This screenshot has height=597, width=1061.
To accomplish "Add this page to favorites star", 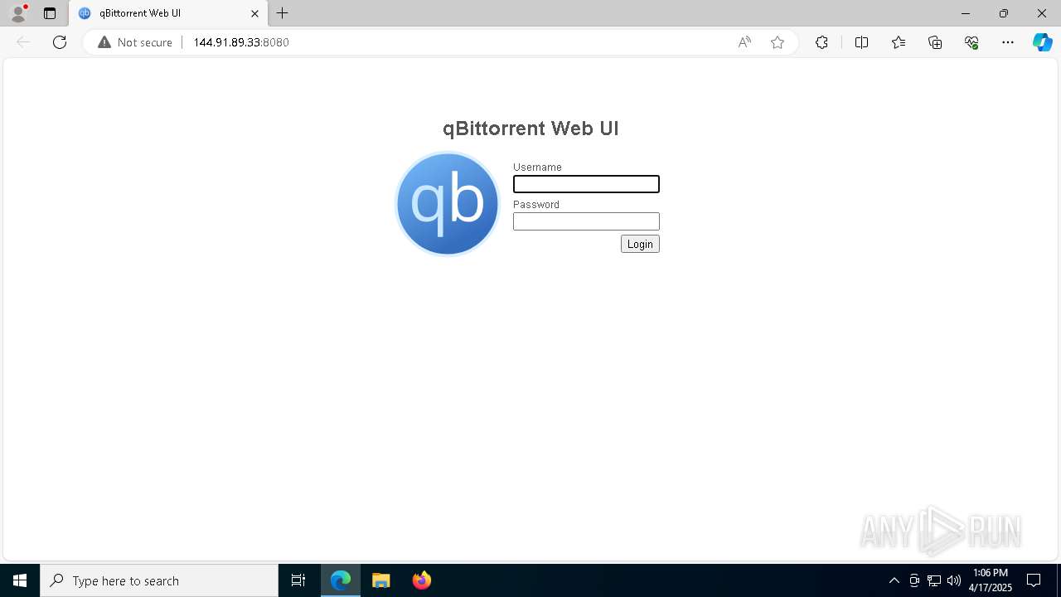I will point(778,42).
